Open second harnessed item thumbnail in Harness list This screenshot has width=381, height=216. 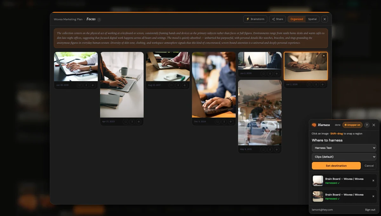[318, 196]
